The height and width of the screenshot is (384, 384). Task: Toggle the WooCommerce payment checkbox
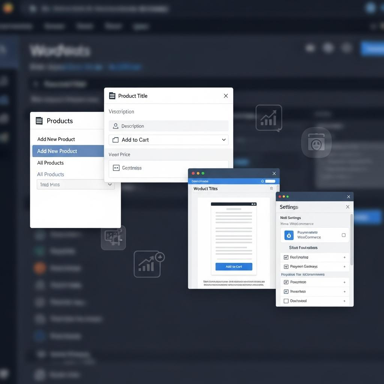pos(343,235)
